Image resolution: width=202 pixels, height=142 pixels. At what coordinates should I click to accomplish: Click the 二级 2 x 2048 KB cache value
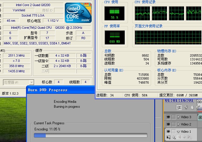(x=62, y=66)
